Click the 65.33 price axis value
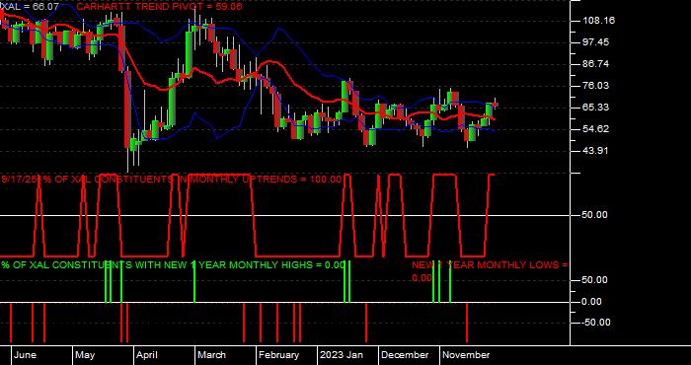This screenshot has width=691, height=365. [x=595, y=107]
